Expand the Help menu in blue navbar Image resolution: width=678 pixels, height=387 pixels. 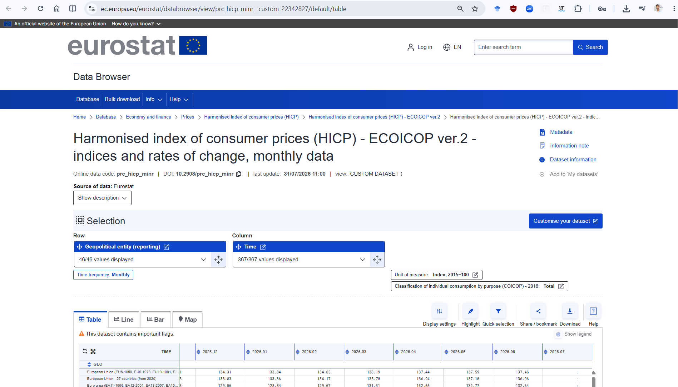(x=179, y=99)
